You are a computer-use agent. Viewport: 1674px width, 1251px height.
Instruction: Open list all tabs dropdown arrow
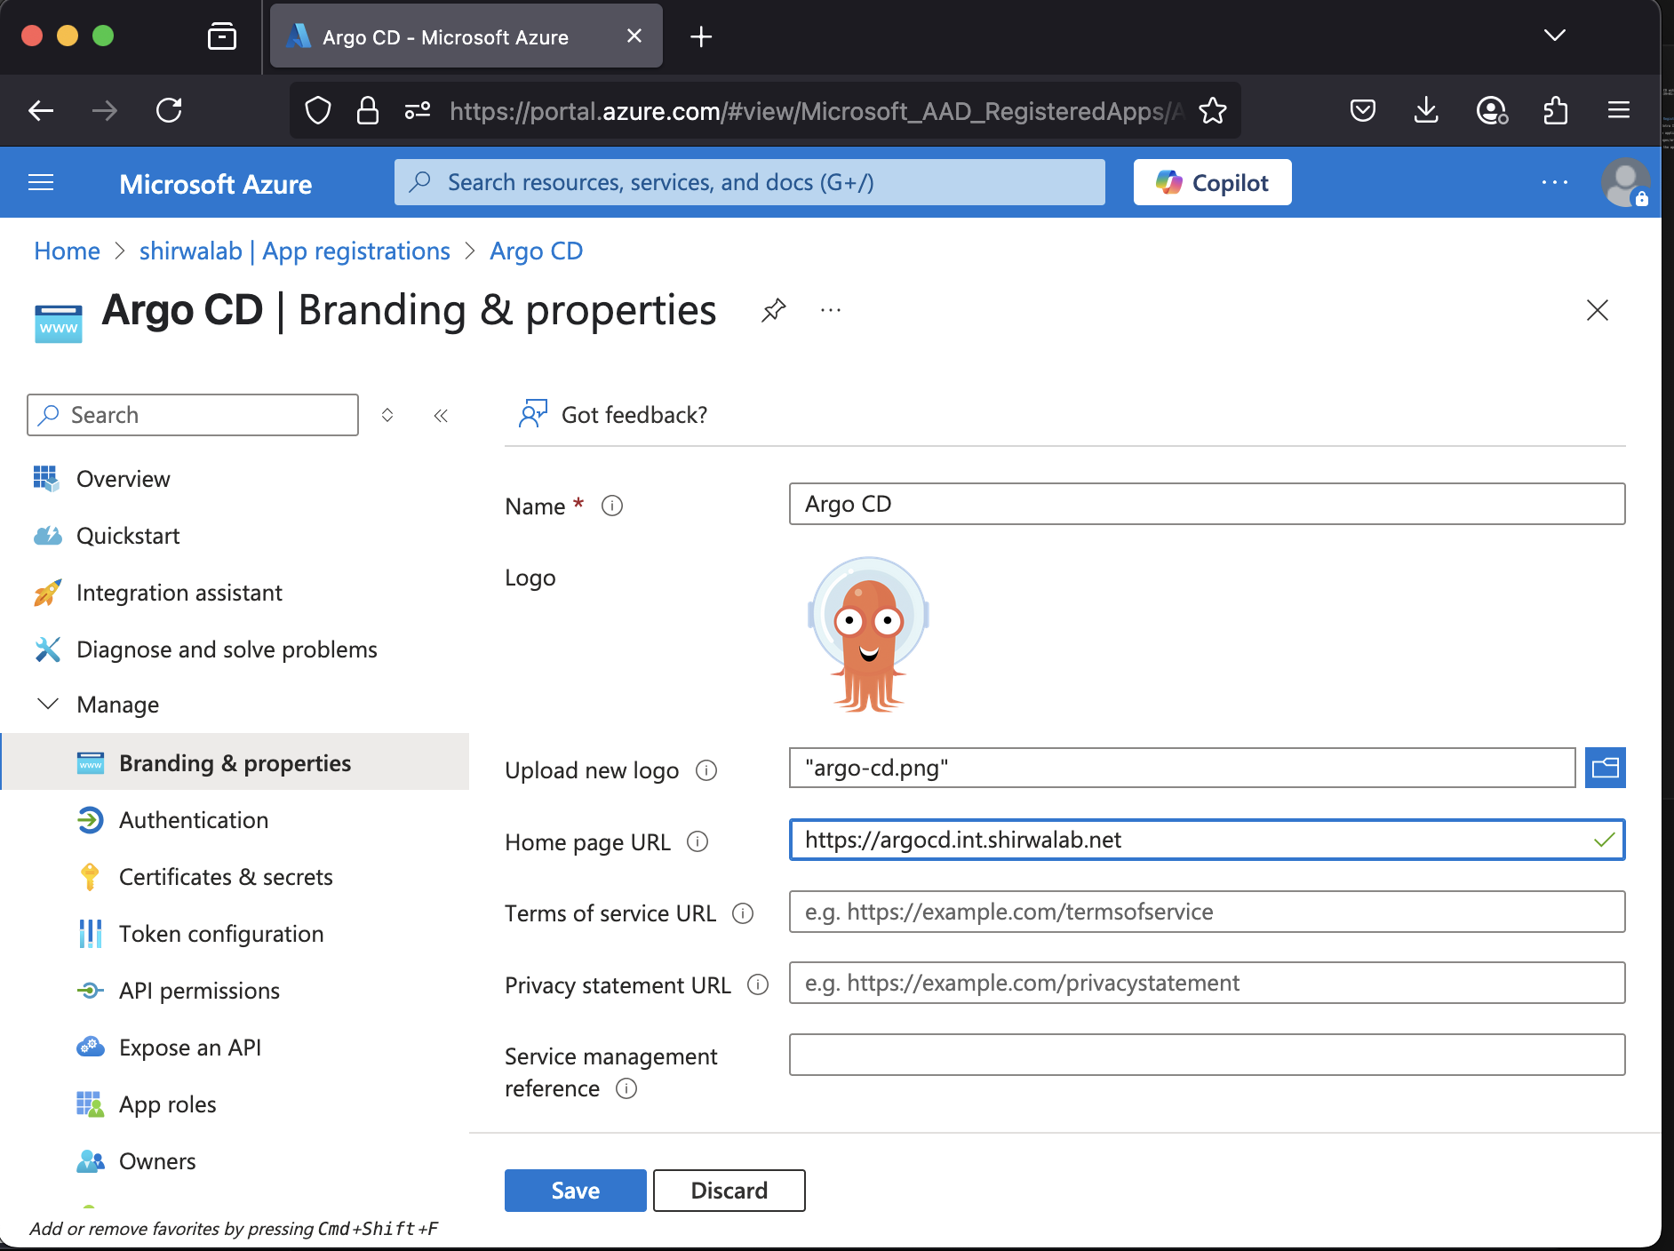pyautogui.click(x=1555, y=36)
